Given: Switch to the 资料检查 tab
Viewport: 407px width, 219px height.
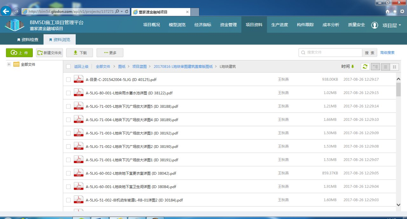Looking at the screenshot, I should [x=28, y=40].
